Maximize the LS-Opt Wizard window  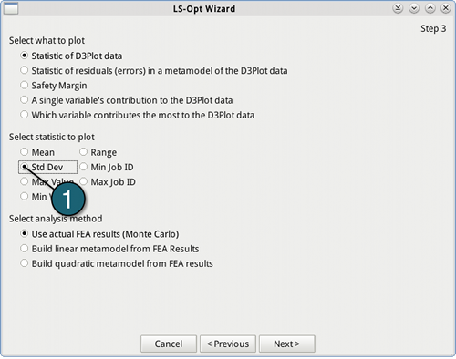(430, 8)
